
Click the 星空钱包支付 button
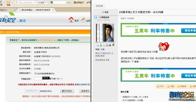click(x=32, y=91)
